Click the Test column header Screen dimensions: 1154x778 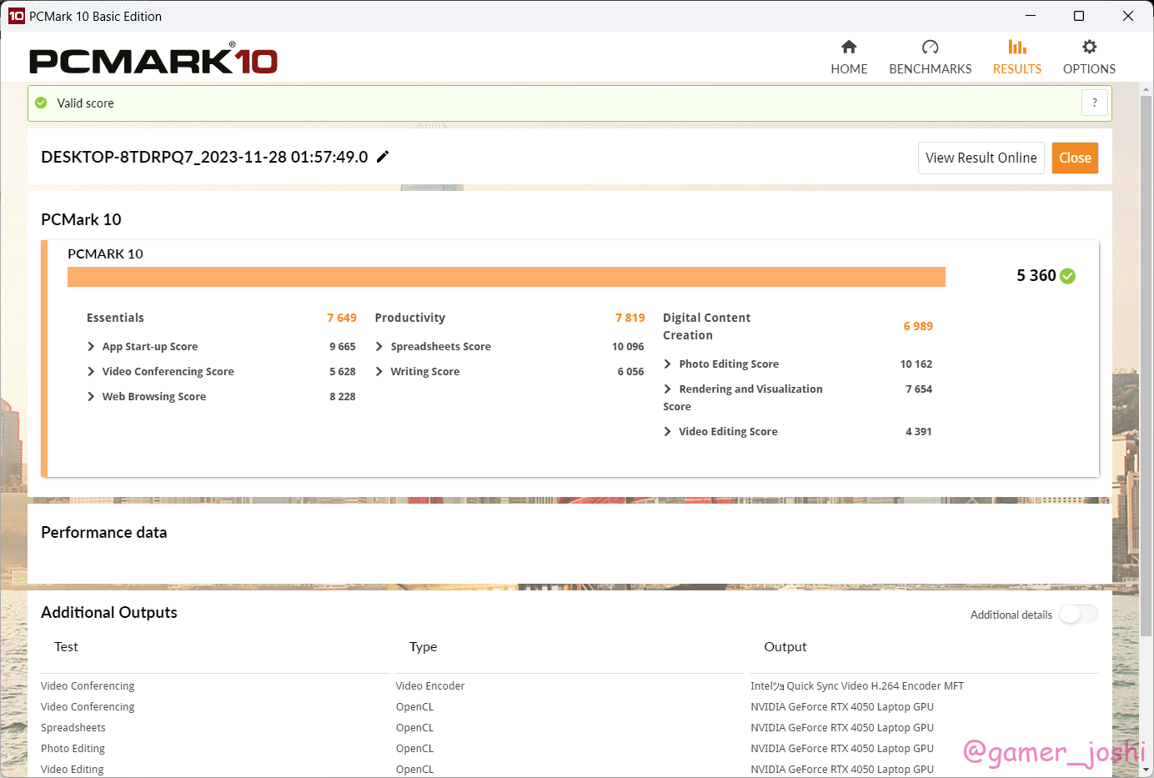[x=66, y=647]
